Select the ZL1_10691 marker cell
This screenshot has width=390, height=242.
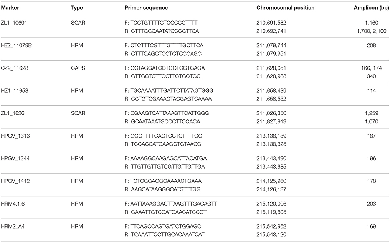click(14, 23)
